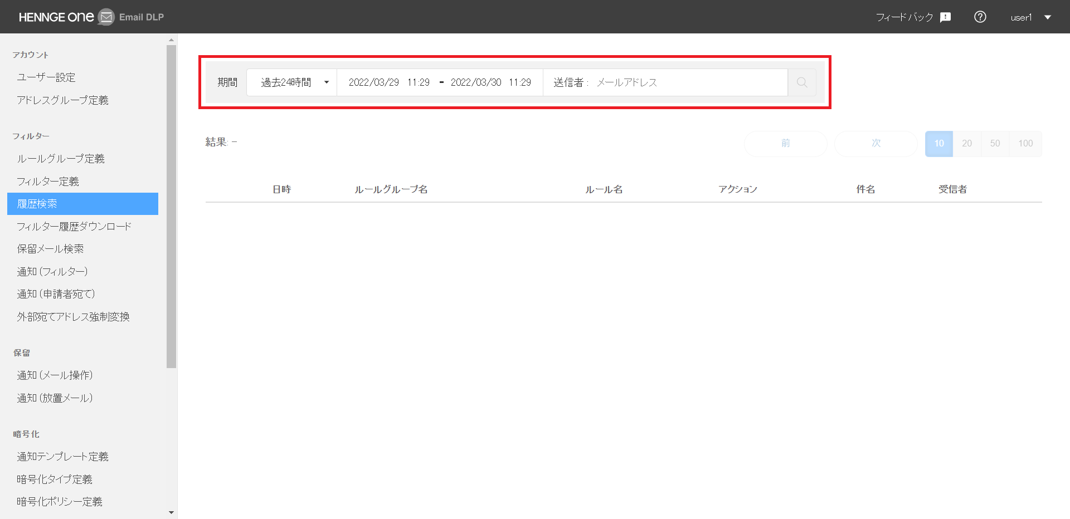
Task: Select 履歴検索 in the sidebar
Action: point(82,204)
